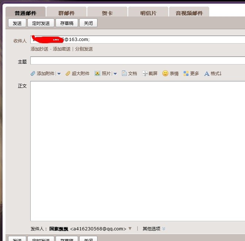Click the 超大附件 paperclip icon
Viewport: 245px width, 241px height.
[68, 73]
